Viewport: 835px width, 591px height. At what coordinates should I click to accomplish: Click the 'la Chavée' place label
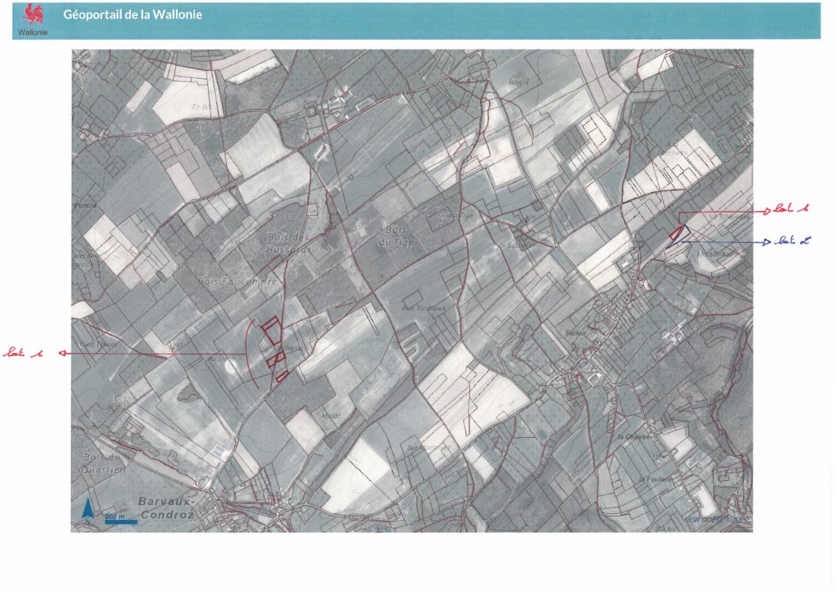tap(633, 436)
